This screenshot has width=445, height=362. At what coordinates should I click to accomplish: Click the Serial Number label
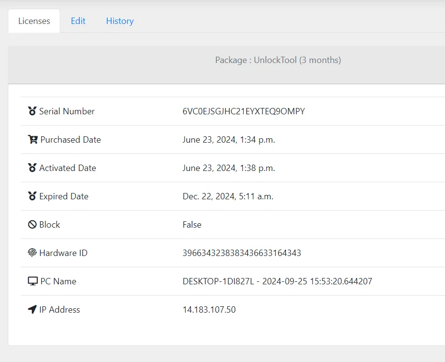[67, 111]
